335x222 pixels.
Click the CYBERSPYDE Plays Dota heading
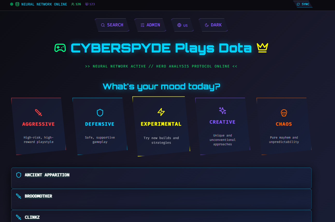click(161, 48)
